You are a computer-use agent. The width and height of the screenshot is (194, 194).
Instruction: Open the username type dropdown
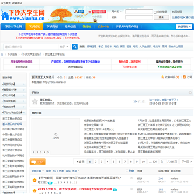tap(116, 11)
